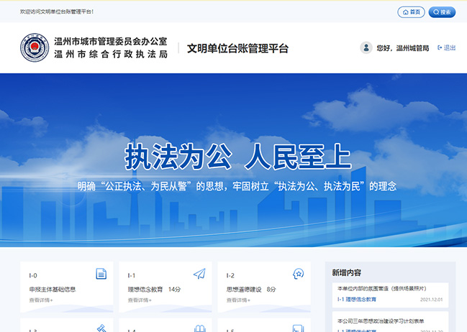Screen dimensions: 467x332
Task: Click the 理想信念教育 14分 card title
Action: 154,289
